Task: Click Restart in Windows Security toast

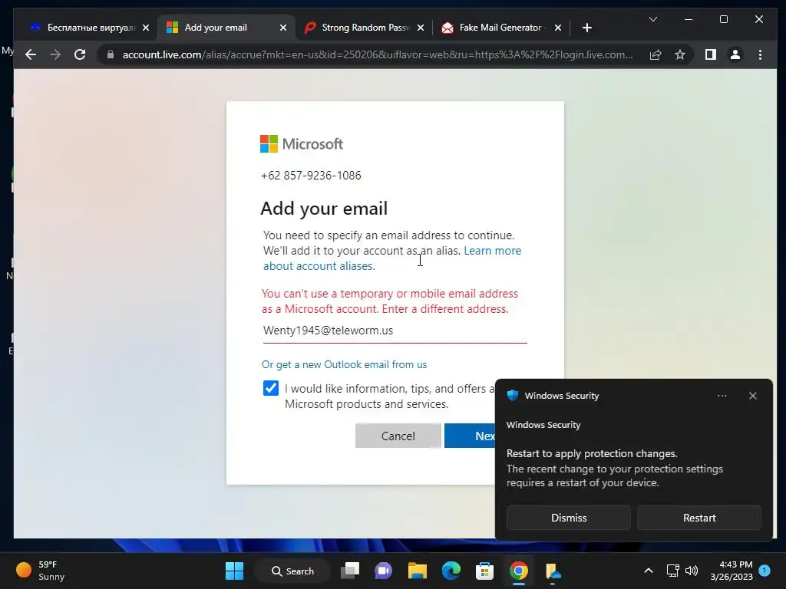Action: [699, 518]
